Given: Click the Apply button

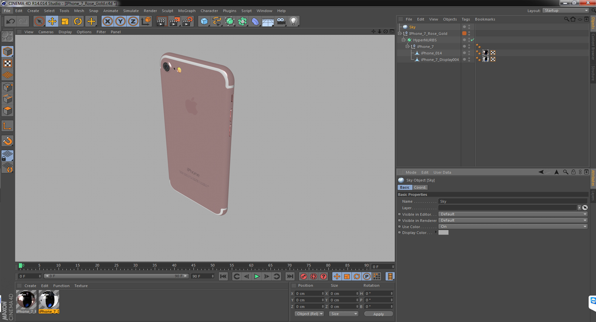Looking at the screenshot, I should pyautogui.click(x=379, y=314).
